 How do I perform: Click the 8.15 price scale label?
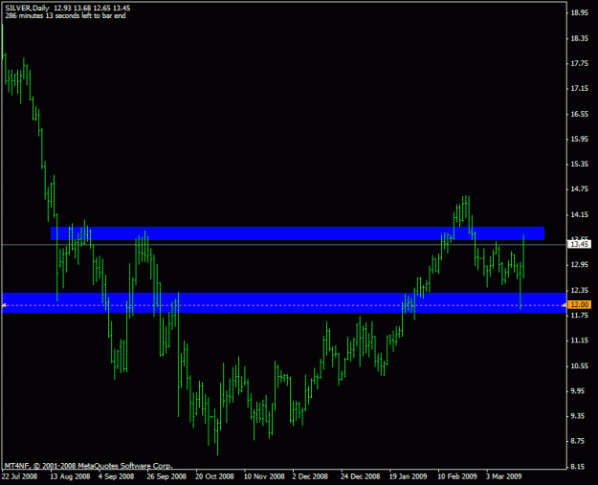pos(579,467)
